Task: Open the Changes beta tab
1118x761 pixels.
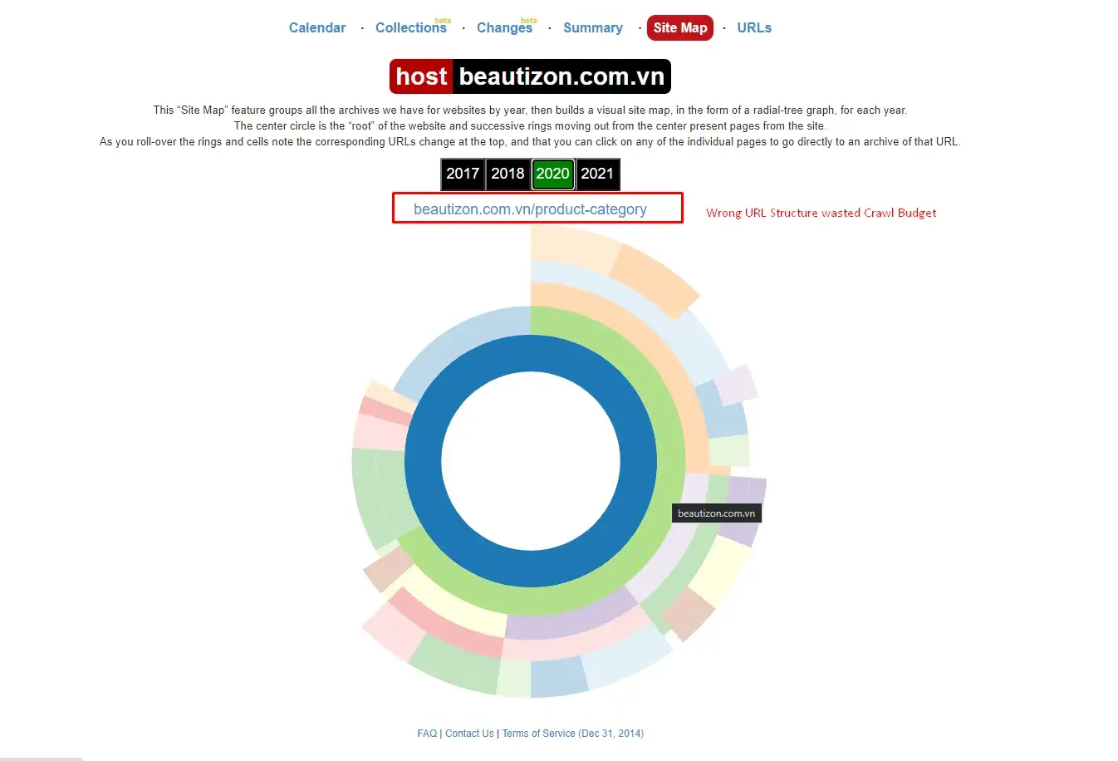Action: (504, 27)
